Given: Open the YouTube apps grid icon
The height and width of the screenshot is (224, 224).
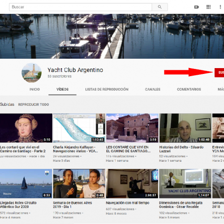Looking at the screenshot, I should click(208, 7).
